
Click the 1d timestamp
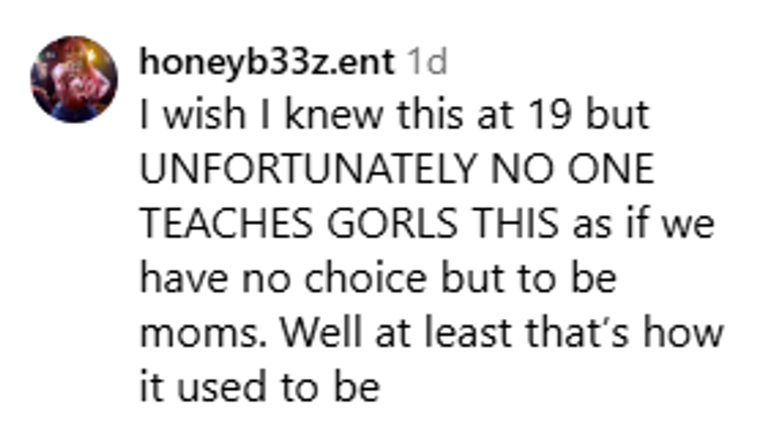(429, 62)
